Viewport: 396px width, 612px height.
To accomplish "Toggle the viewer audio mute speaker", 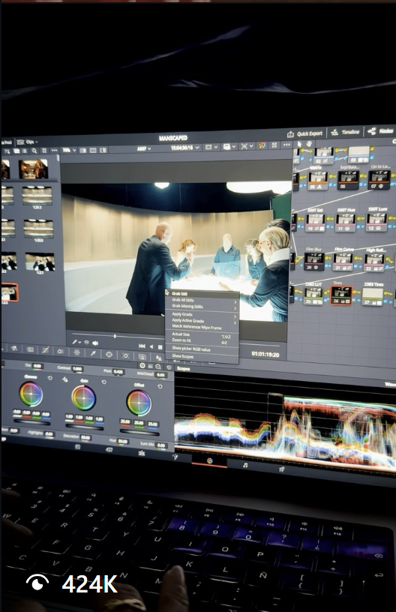I will click(x=94, y=343).
